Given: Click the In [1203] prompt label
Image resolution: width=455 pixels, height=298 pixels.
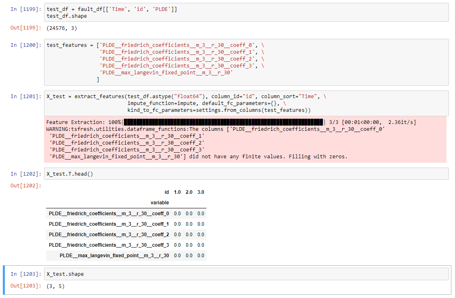Looking at the screenshot, I should click(26, 274).
